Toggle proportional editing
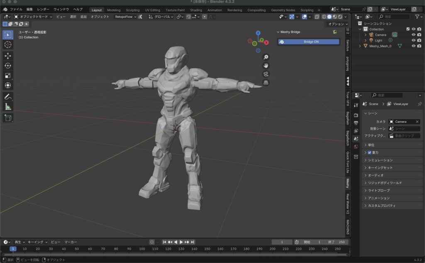The image size is (425, 263). coord(205,17)
